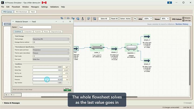
Task: Select the stream_3 arrow icon
Action: [147, 36]
